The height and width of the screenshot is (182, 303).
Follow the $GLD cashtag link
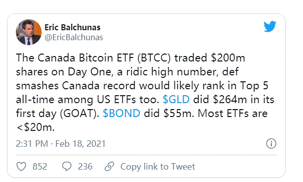[176, 100]
